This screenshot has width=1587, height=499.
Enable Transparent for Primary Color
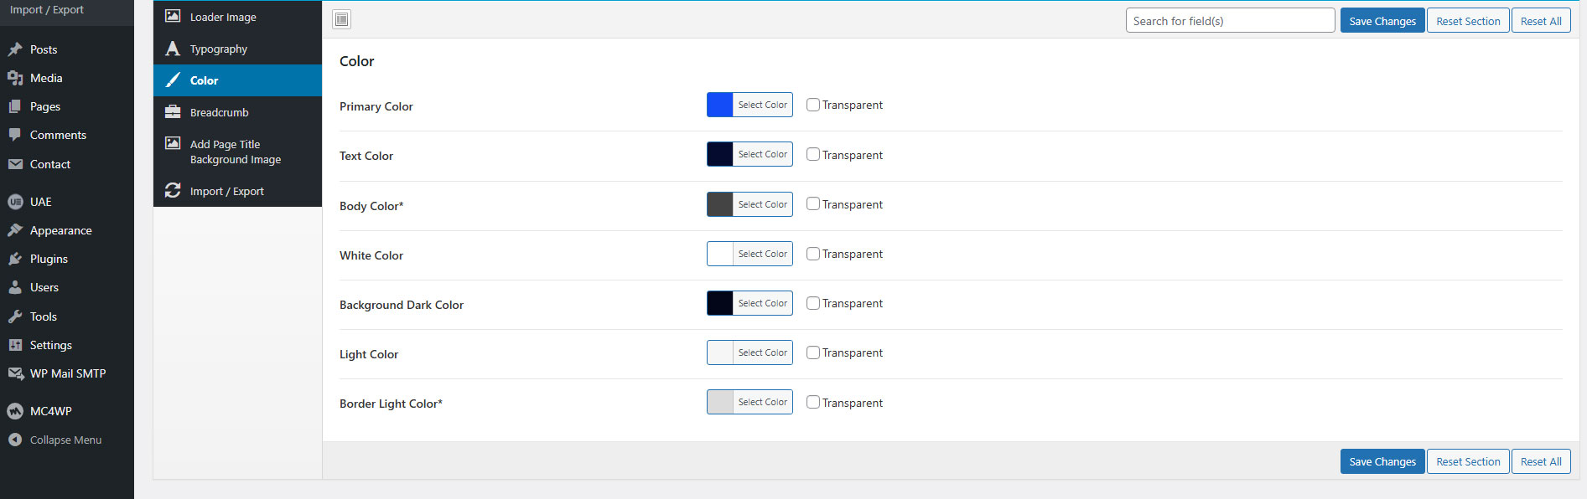(813, 105)
